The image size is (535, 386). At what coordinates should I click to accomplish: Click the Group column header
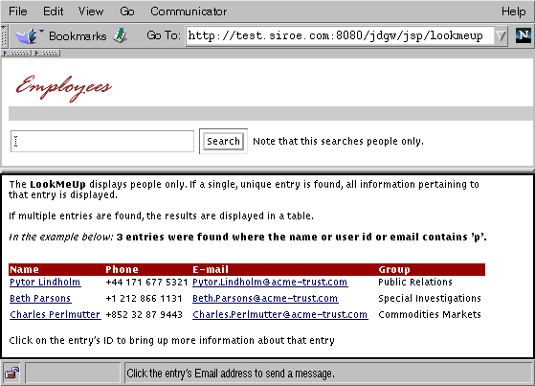pyautogui.click(x=394, y=269)
